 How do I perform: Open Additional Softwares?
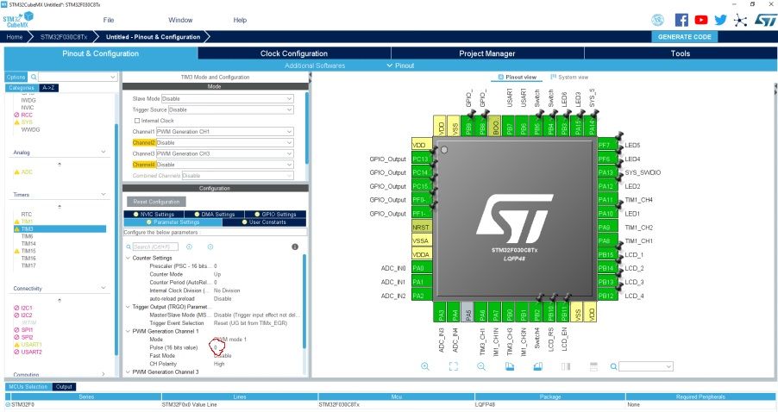coord(315,66)
